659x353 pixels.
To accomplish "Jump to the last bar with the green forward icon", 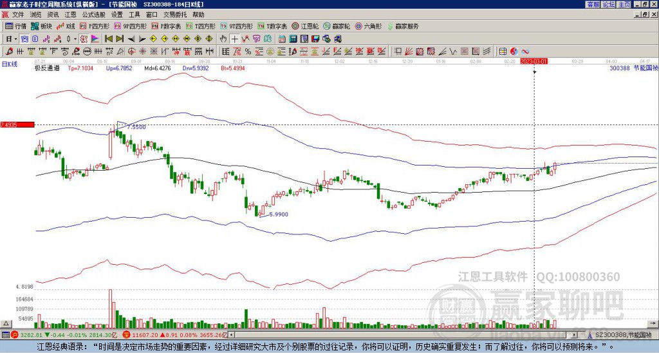I will tap(120, 39).
